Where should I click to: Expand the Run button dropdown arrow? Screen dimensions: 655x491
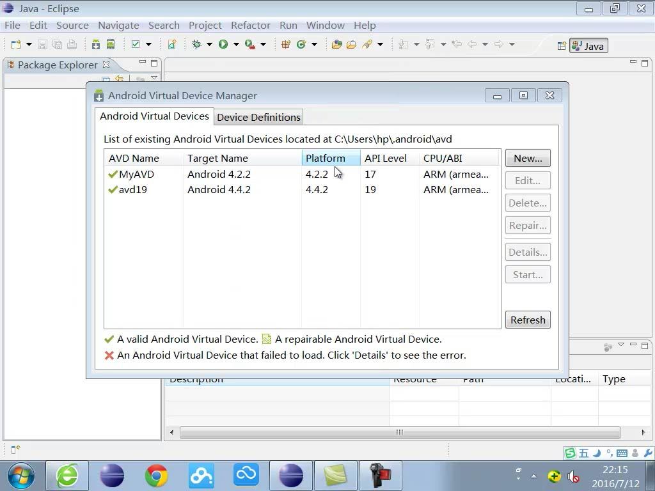point(236,44)
